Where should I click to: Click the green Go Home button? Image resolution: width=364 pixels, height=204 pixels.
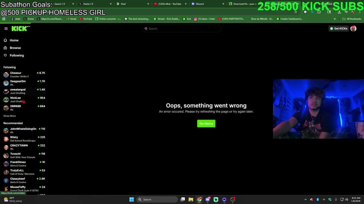coord(206,124)
